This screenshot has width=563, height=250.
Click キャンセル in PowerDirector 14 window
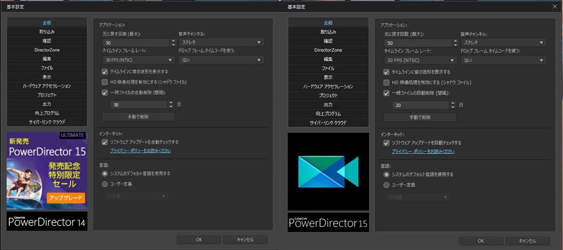pyautogui.click(x=245, y=240)
